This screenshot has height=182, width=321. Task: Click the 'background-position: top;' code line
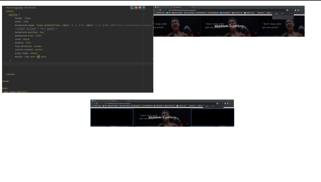click(x=29, y=32)
